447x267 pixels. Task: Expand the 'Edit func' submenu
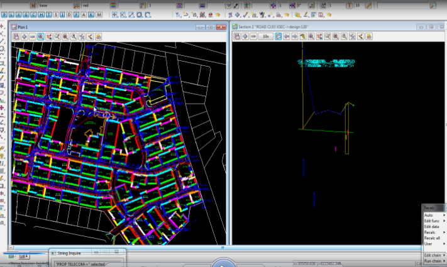(x=434, y=221)
